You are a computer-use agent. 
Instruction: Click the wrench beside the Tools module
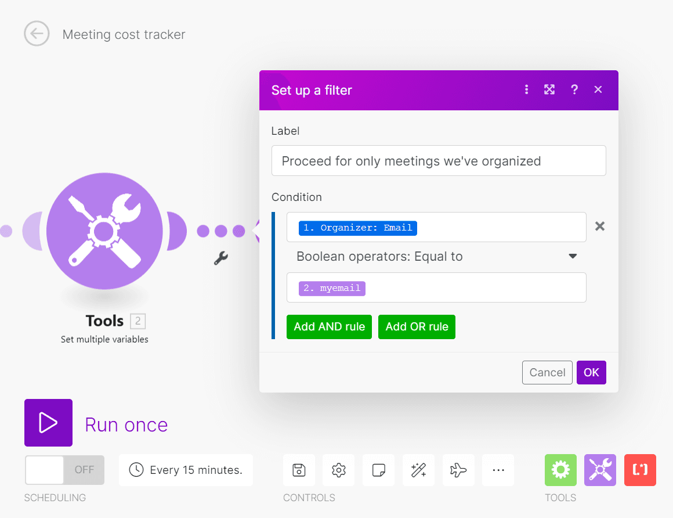[220, 258]
